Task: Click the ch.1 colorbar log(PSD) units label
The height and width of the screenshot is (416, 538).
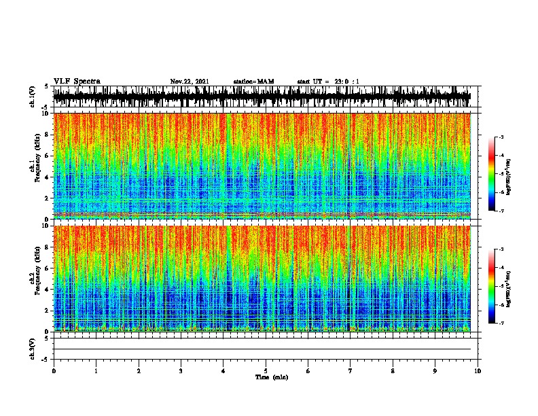Action: (508, 177)
